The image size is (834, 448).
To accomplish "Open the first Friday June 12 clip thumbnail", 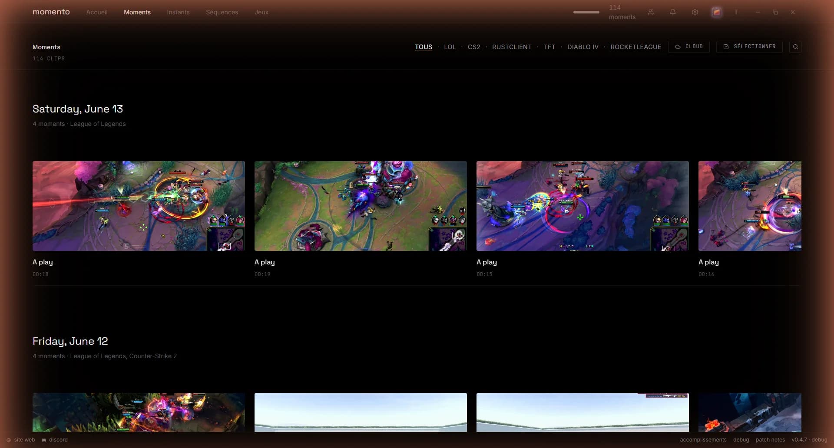I will click(139, 412).
